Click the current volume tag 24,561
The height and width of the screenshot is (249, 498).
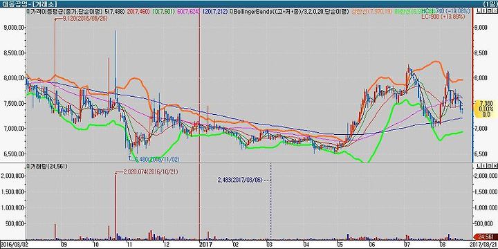click(485, 237)
